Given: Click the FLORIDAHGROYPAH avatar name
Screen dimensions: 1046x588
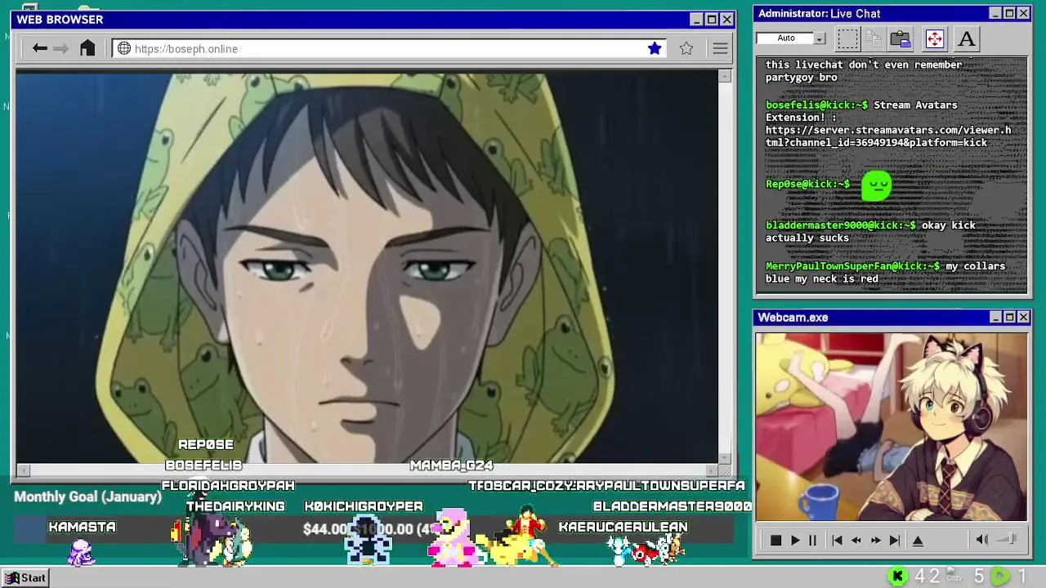Looking at the screenshot, I should [228, 486].
